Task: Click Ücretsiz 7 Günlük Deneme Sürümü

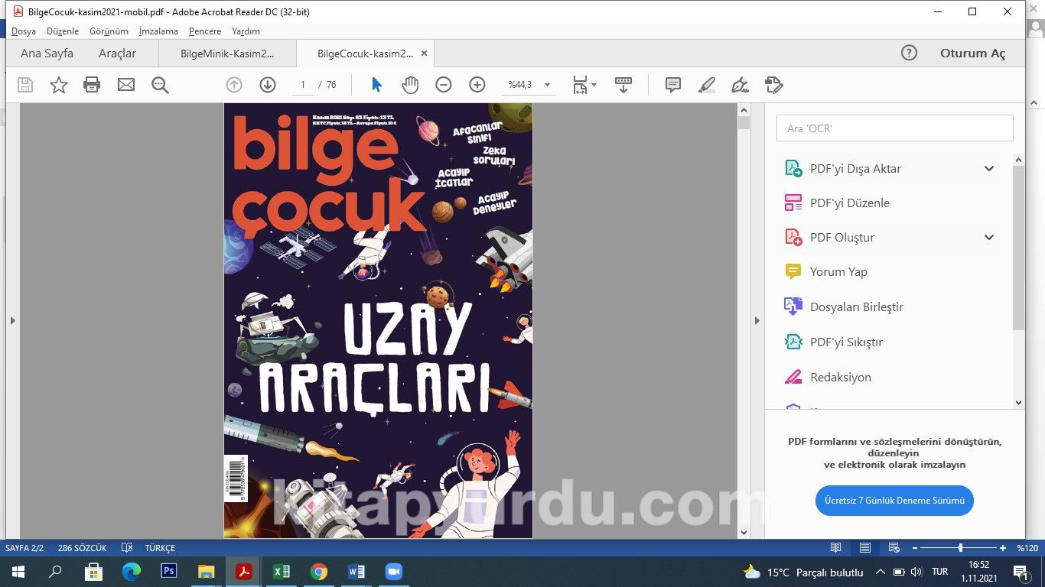Action: (894, 501)
